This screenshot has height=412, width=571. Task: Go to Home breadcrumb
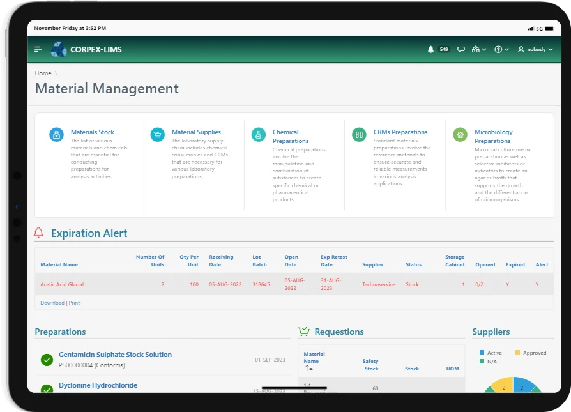coord(43,73)
